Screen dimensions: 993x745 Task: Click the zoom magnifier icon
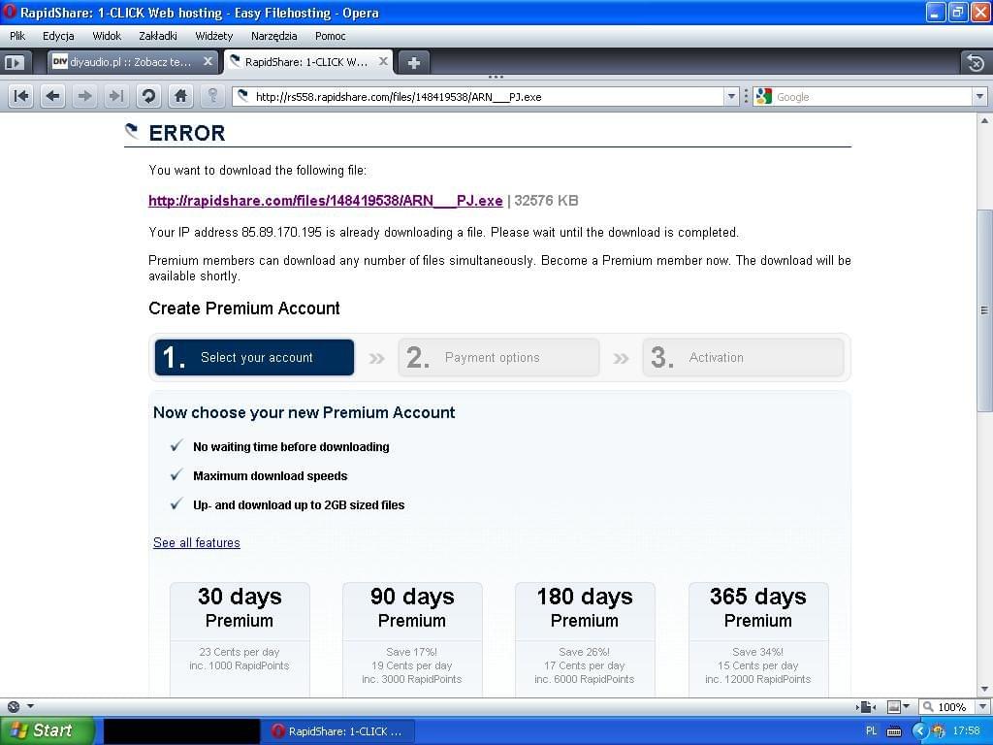tap(928, 706)
